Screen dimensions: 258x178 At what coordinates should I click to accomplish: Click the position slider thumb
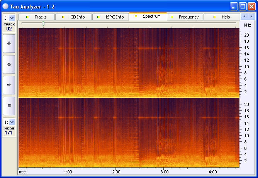pyautogui.click(x=43, y=24)
